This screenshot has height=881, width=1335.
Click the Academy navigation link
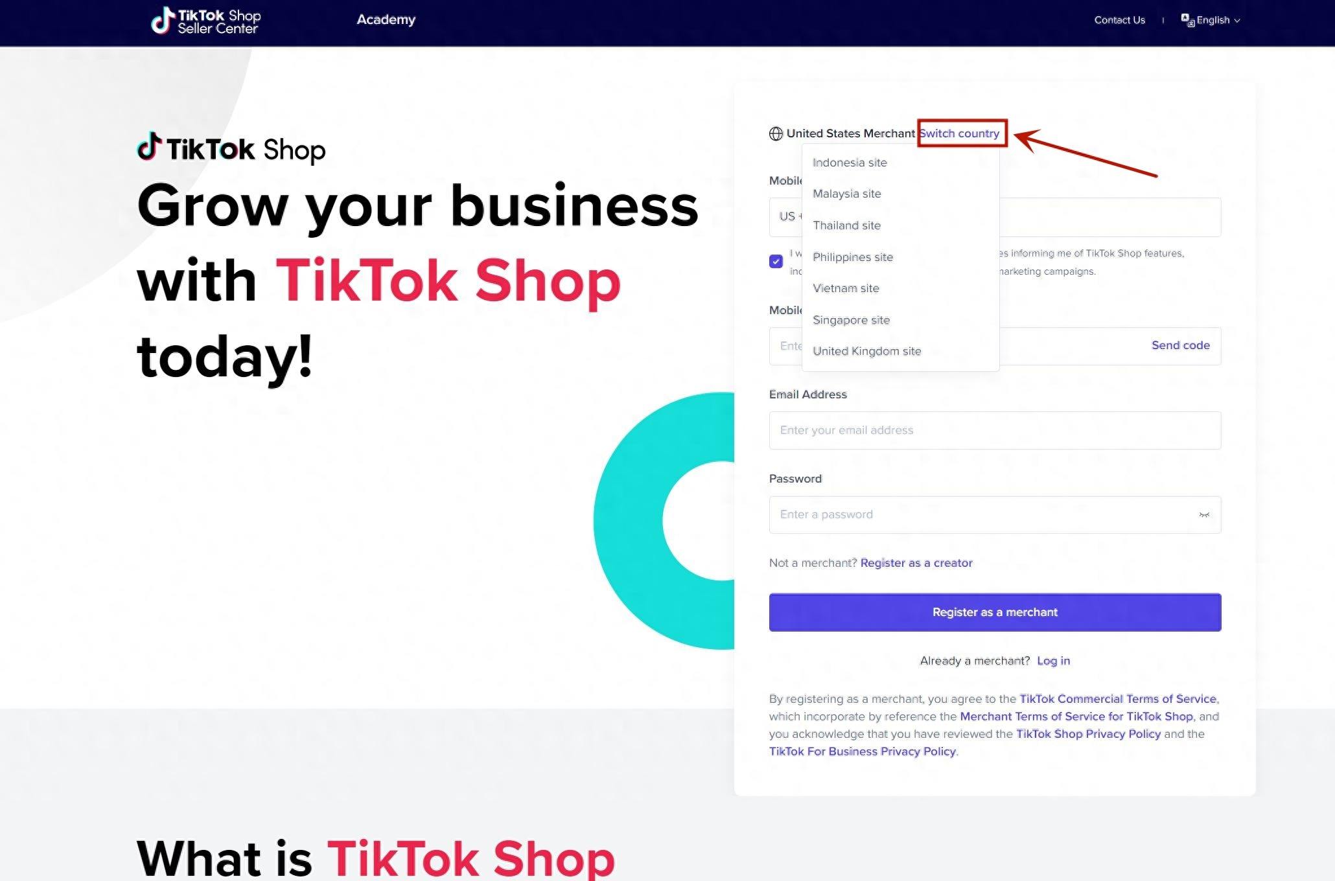[x=386, y=19]
